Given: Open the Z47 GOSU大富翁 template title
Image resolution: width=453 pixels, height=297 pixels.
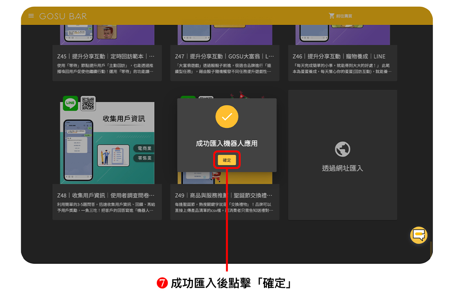Looking at the screenshot, I should (x=224, y=56).
